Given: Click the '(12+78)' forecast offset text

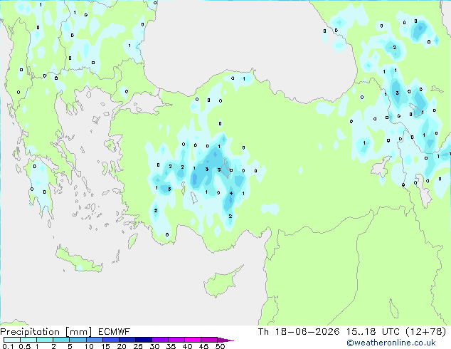Looking at the screenshot, I should [x=425, y=332].
